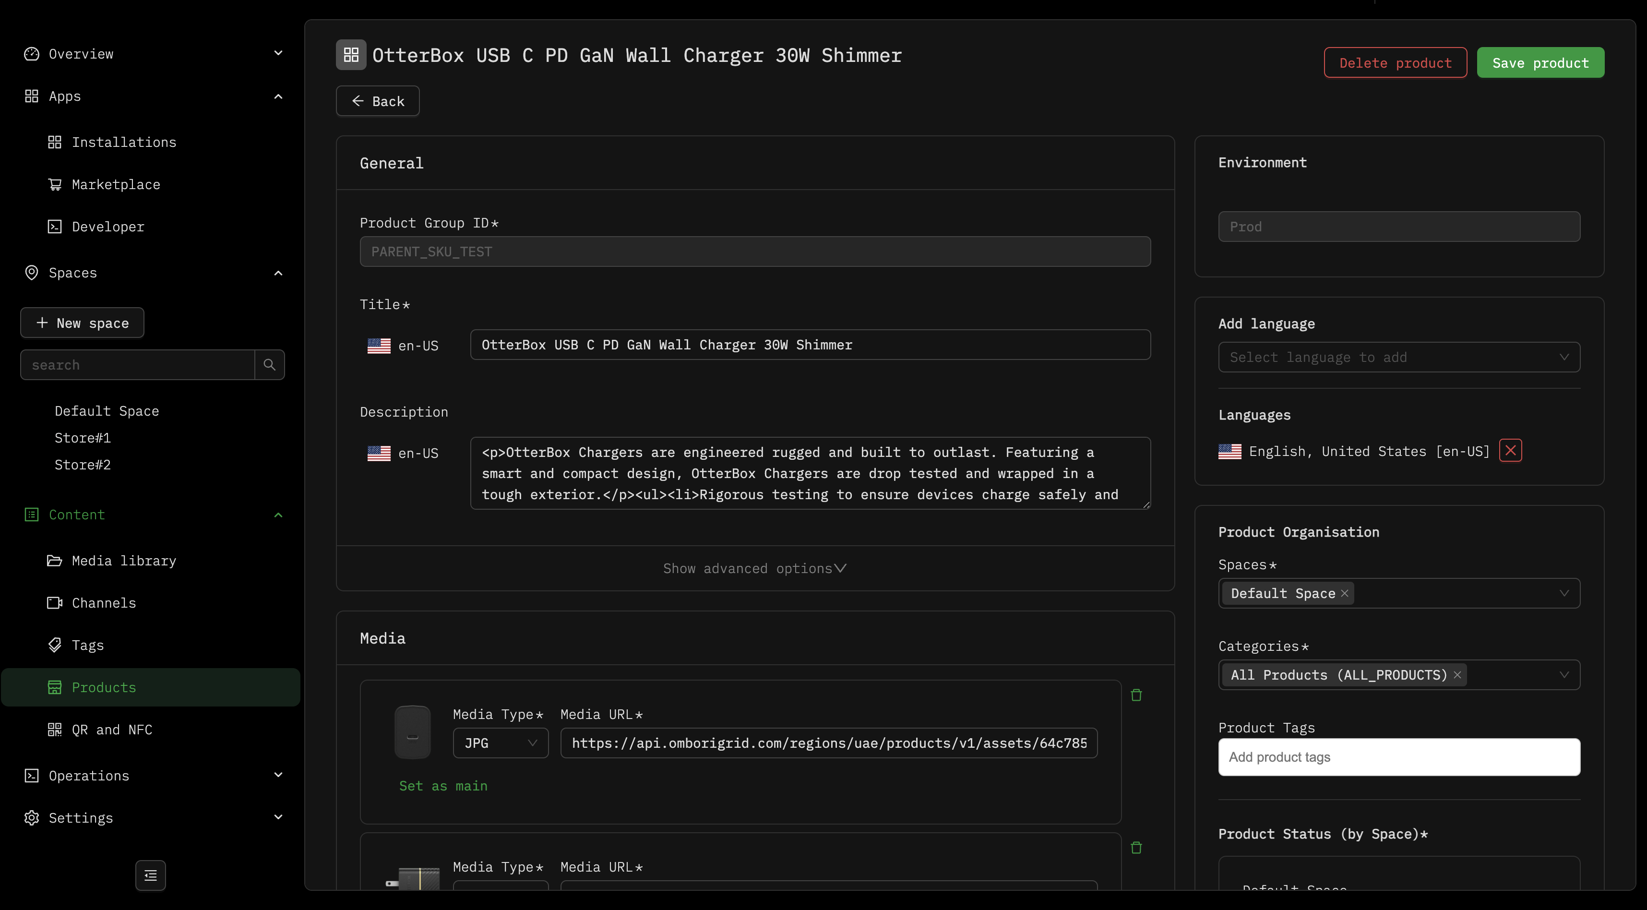Go to Media library

(124, 560)
